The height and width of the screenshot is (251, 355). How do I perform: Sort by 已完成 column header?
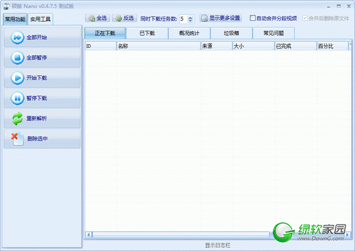click(x=296, y=46)
